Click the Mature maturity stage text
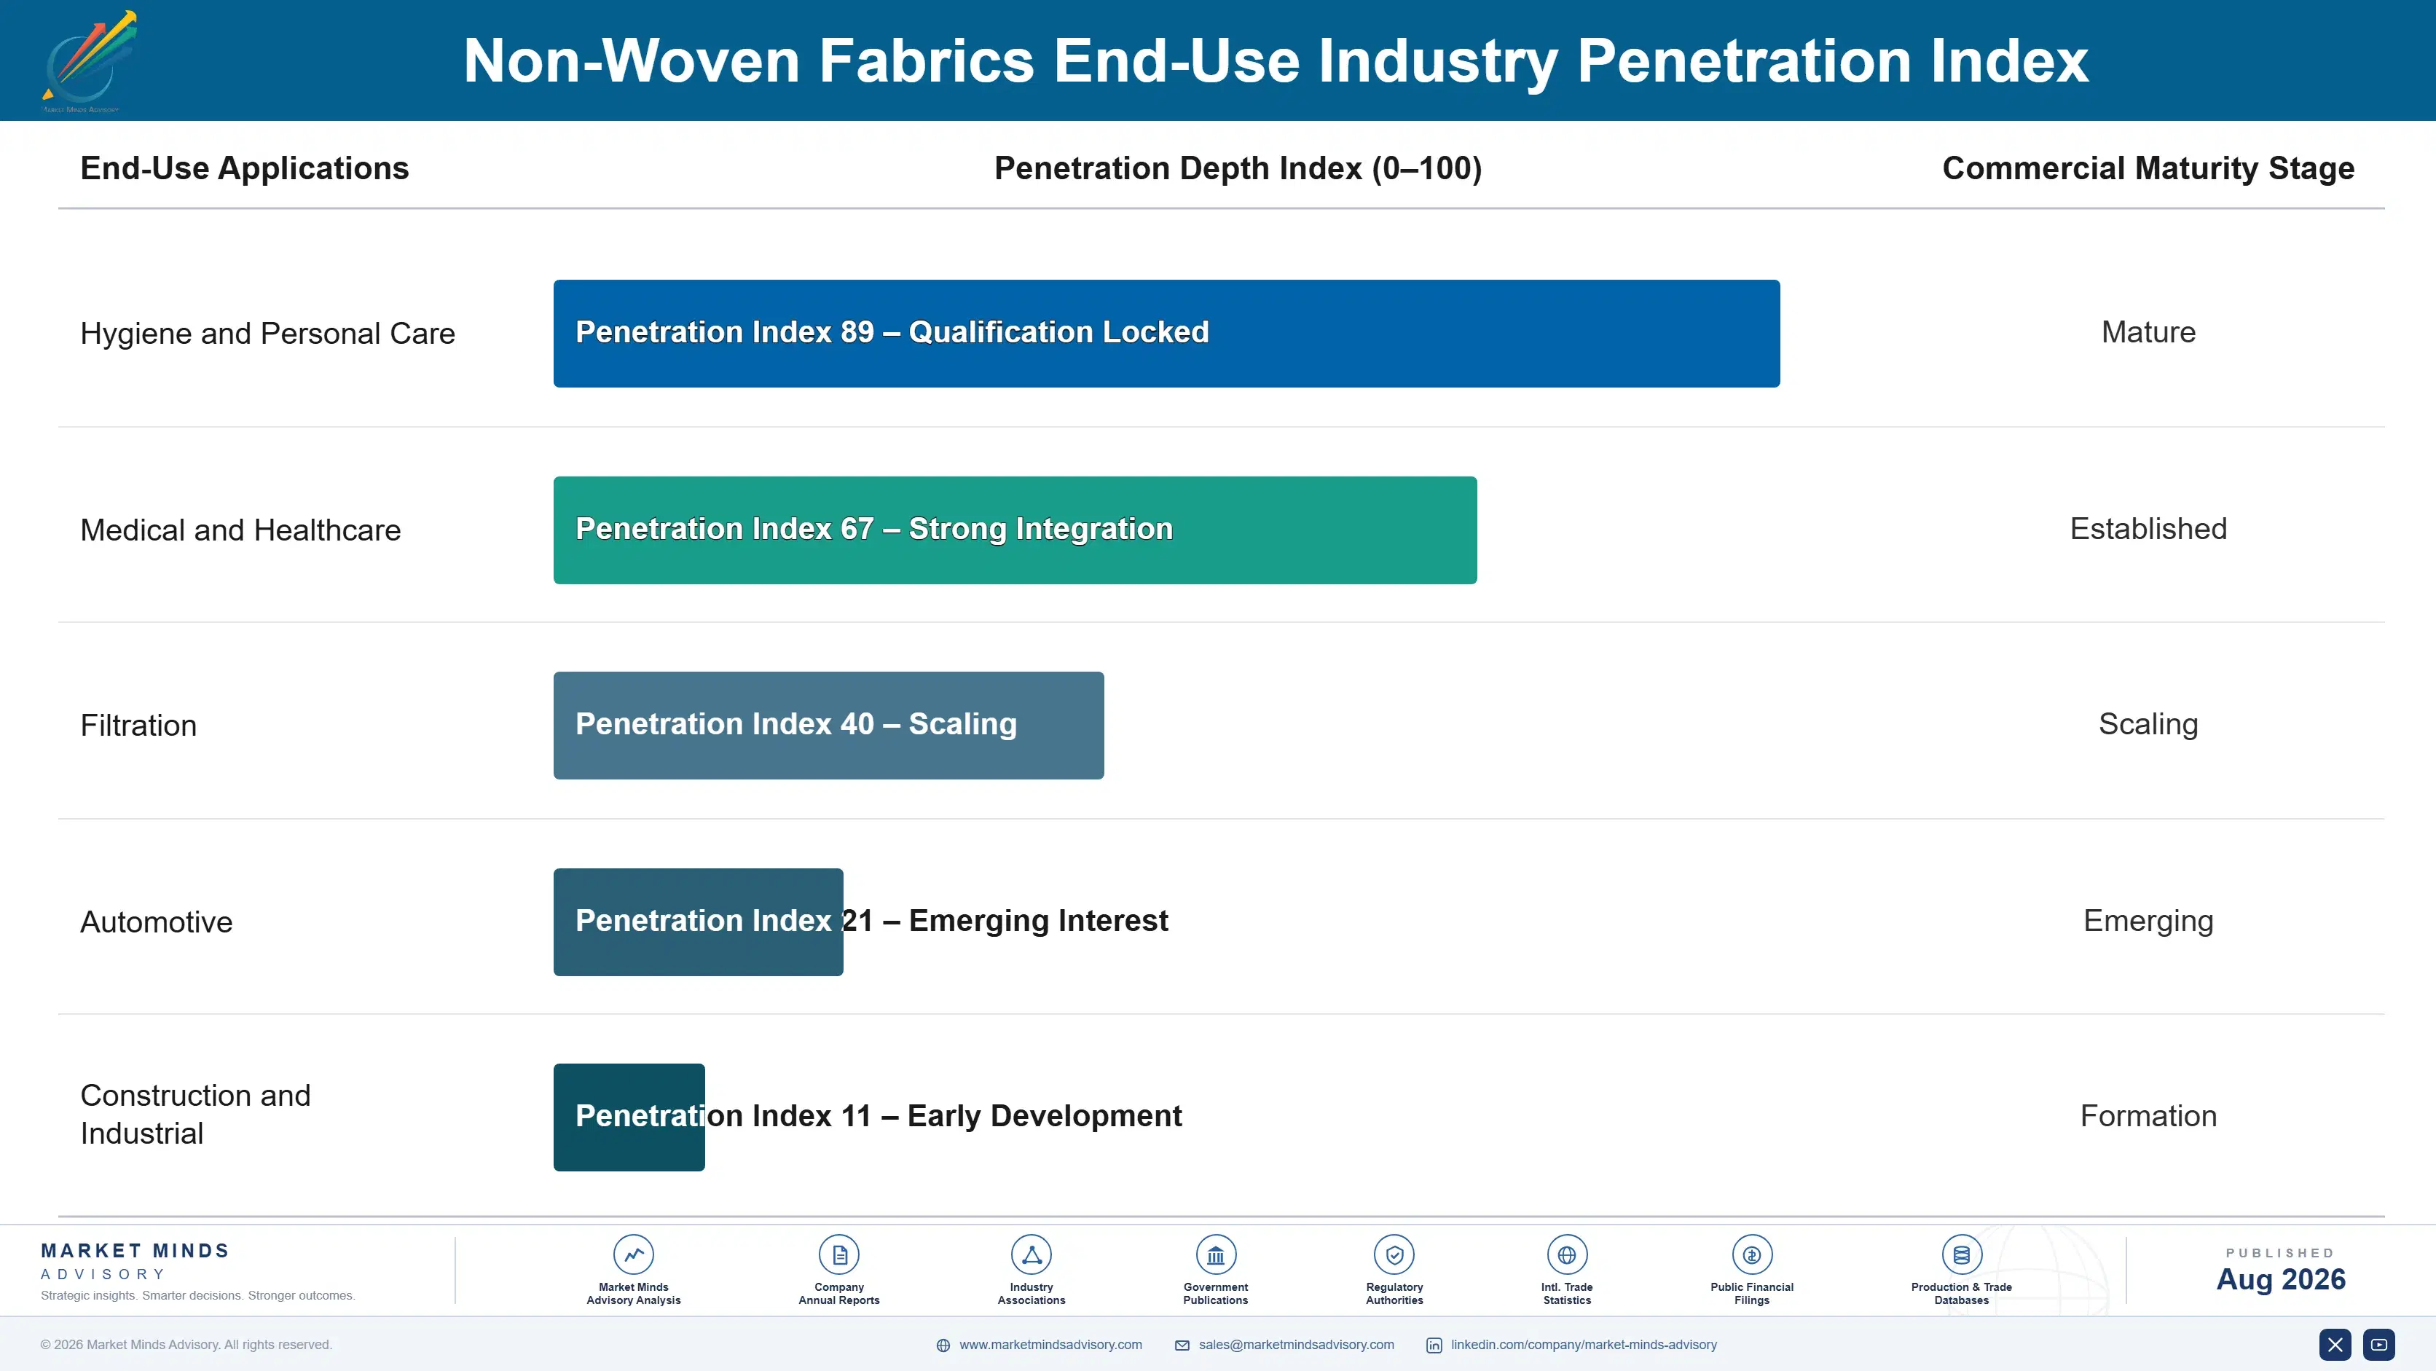Image resolution: width=2436 pixels, height=1371 pixels. pyautogui.click(x=2148, y=332)
